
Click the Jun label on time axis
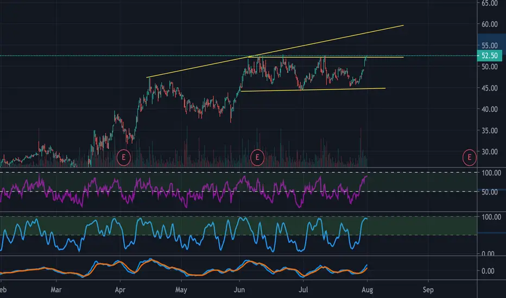pos(239,290)
